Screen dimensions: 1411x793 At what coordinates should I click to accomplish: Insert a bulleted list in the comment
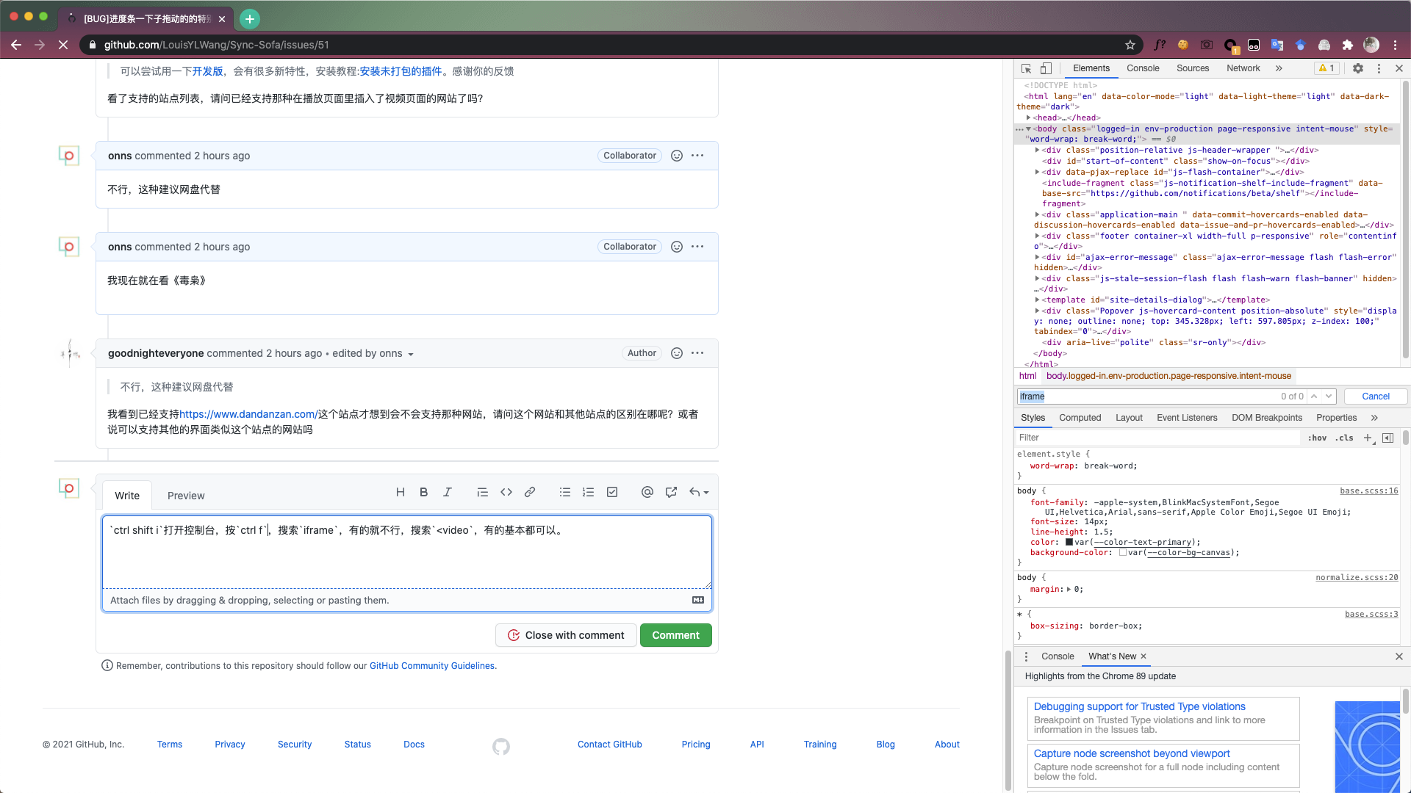pyautogui.click(x=564, y=492)
